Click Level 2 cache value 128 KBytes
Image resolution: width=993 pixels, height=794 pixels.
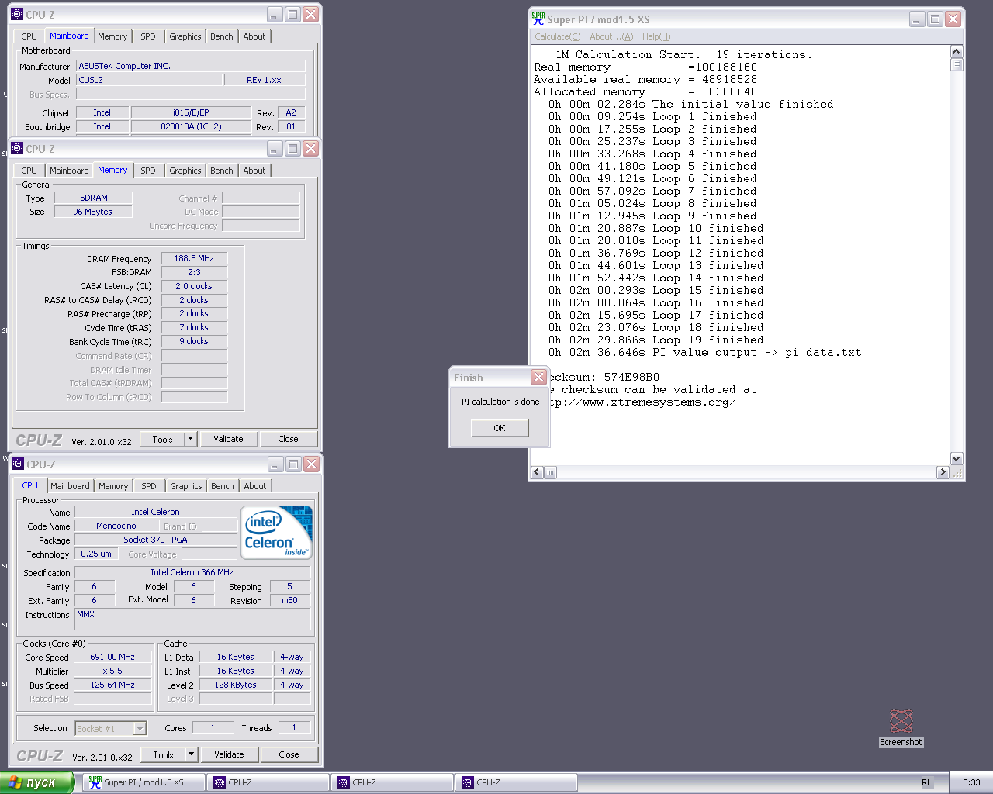(x=236, y=685)
